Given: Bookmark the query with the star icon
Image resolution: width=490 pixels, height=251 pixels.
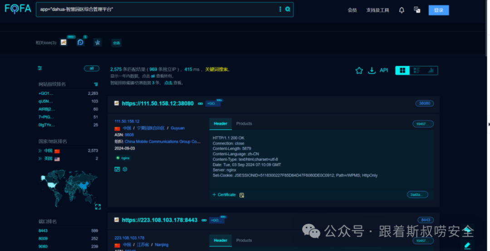Looking at the screenshot, I should pos(359,71).
